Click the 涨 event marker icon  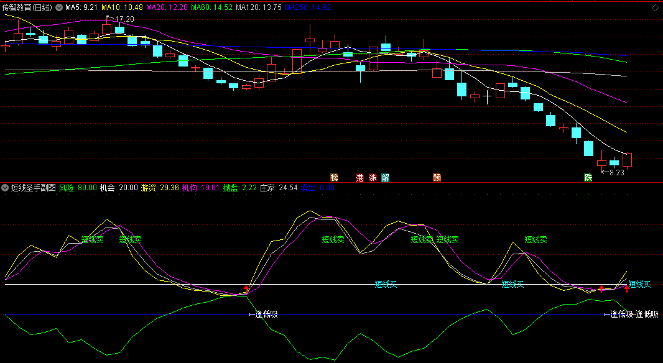373,177
